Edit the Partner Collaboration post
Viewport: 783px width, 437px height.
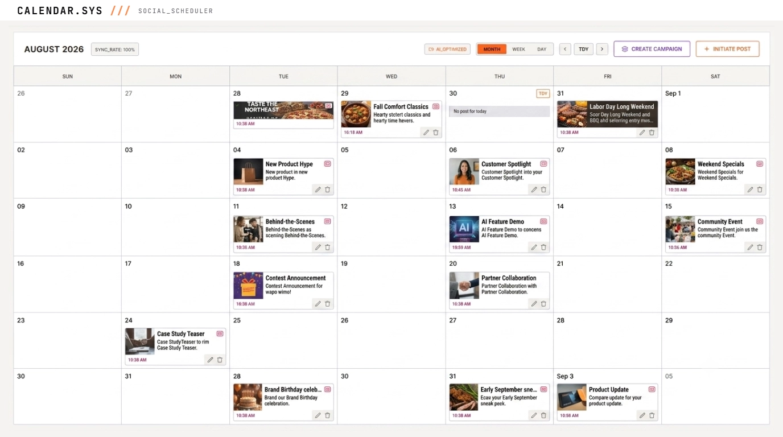tap(534, 304)
